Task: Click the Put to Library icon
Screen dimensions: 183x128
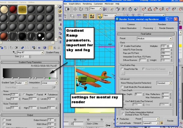Action: (x=34, y=48)
